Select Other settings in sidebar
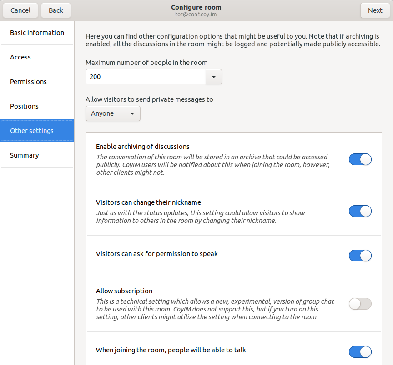 coord(37,131)
